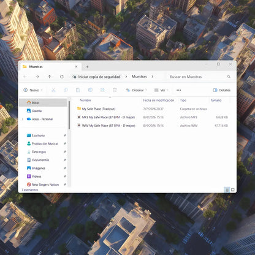Maximize the Explorer window
This screenshot has height=255, width=255.
(x=218, y=64)
